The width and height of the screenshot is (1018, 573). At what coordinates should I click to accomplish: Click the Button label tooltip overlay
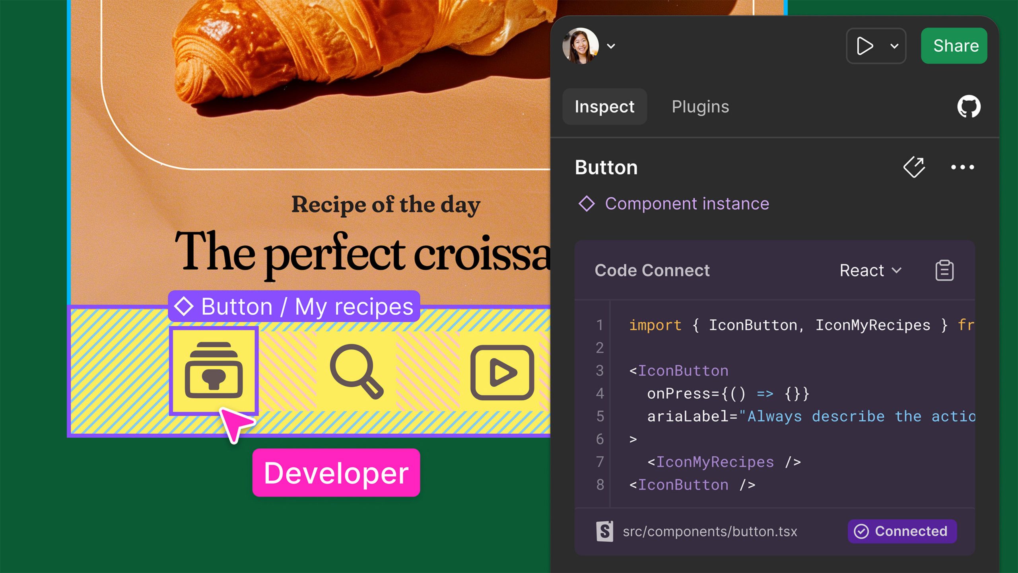click(293, 306)
